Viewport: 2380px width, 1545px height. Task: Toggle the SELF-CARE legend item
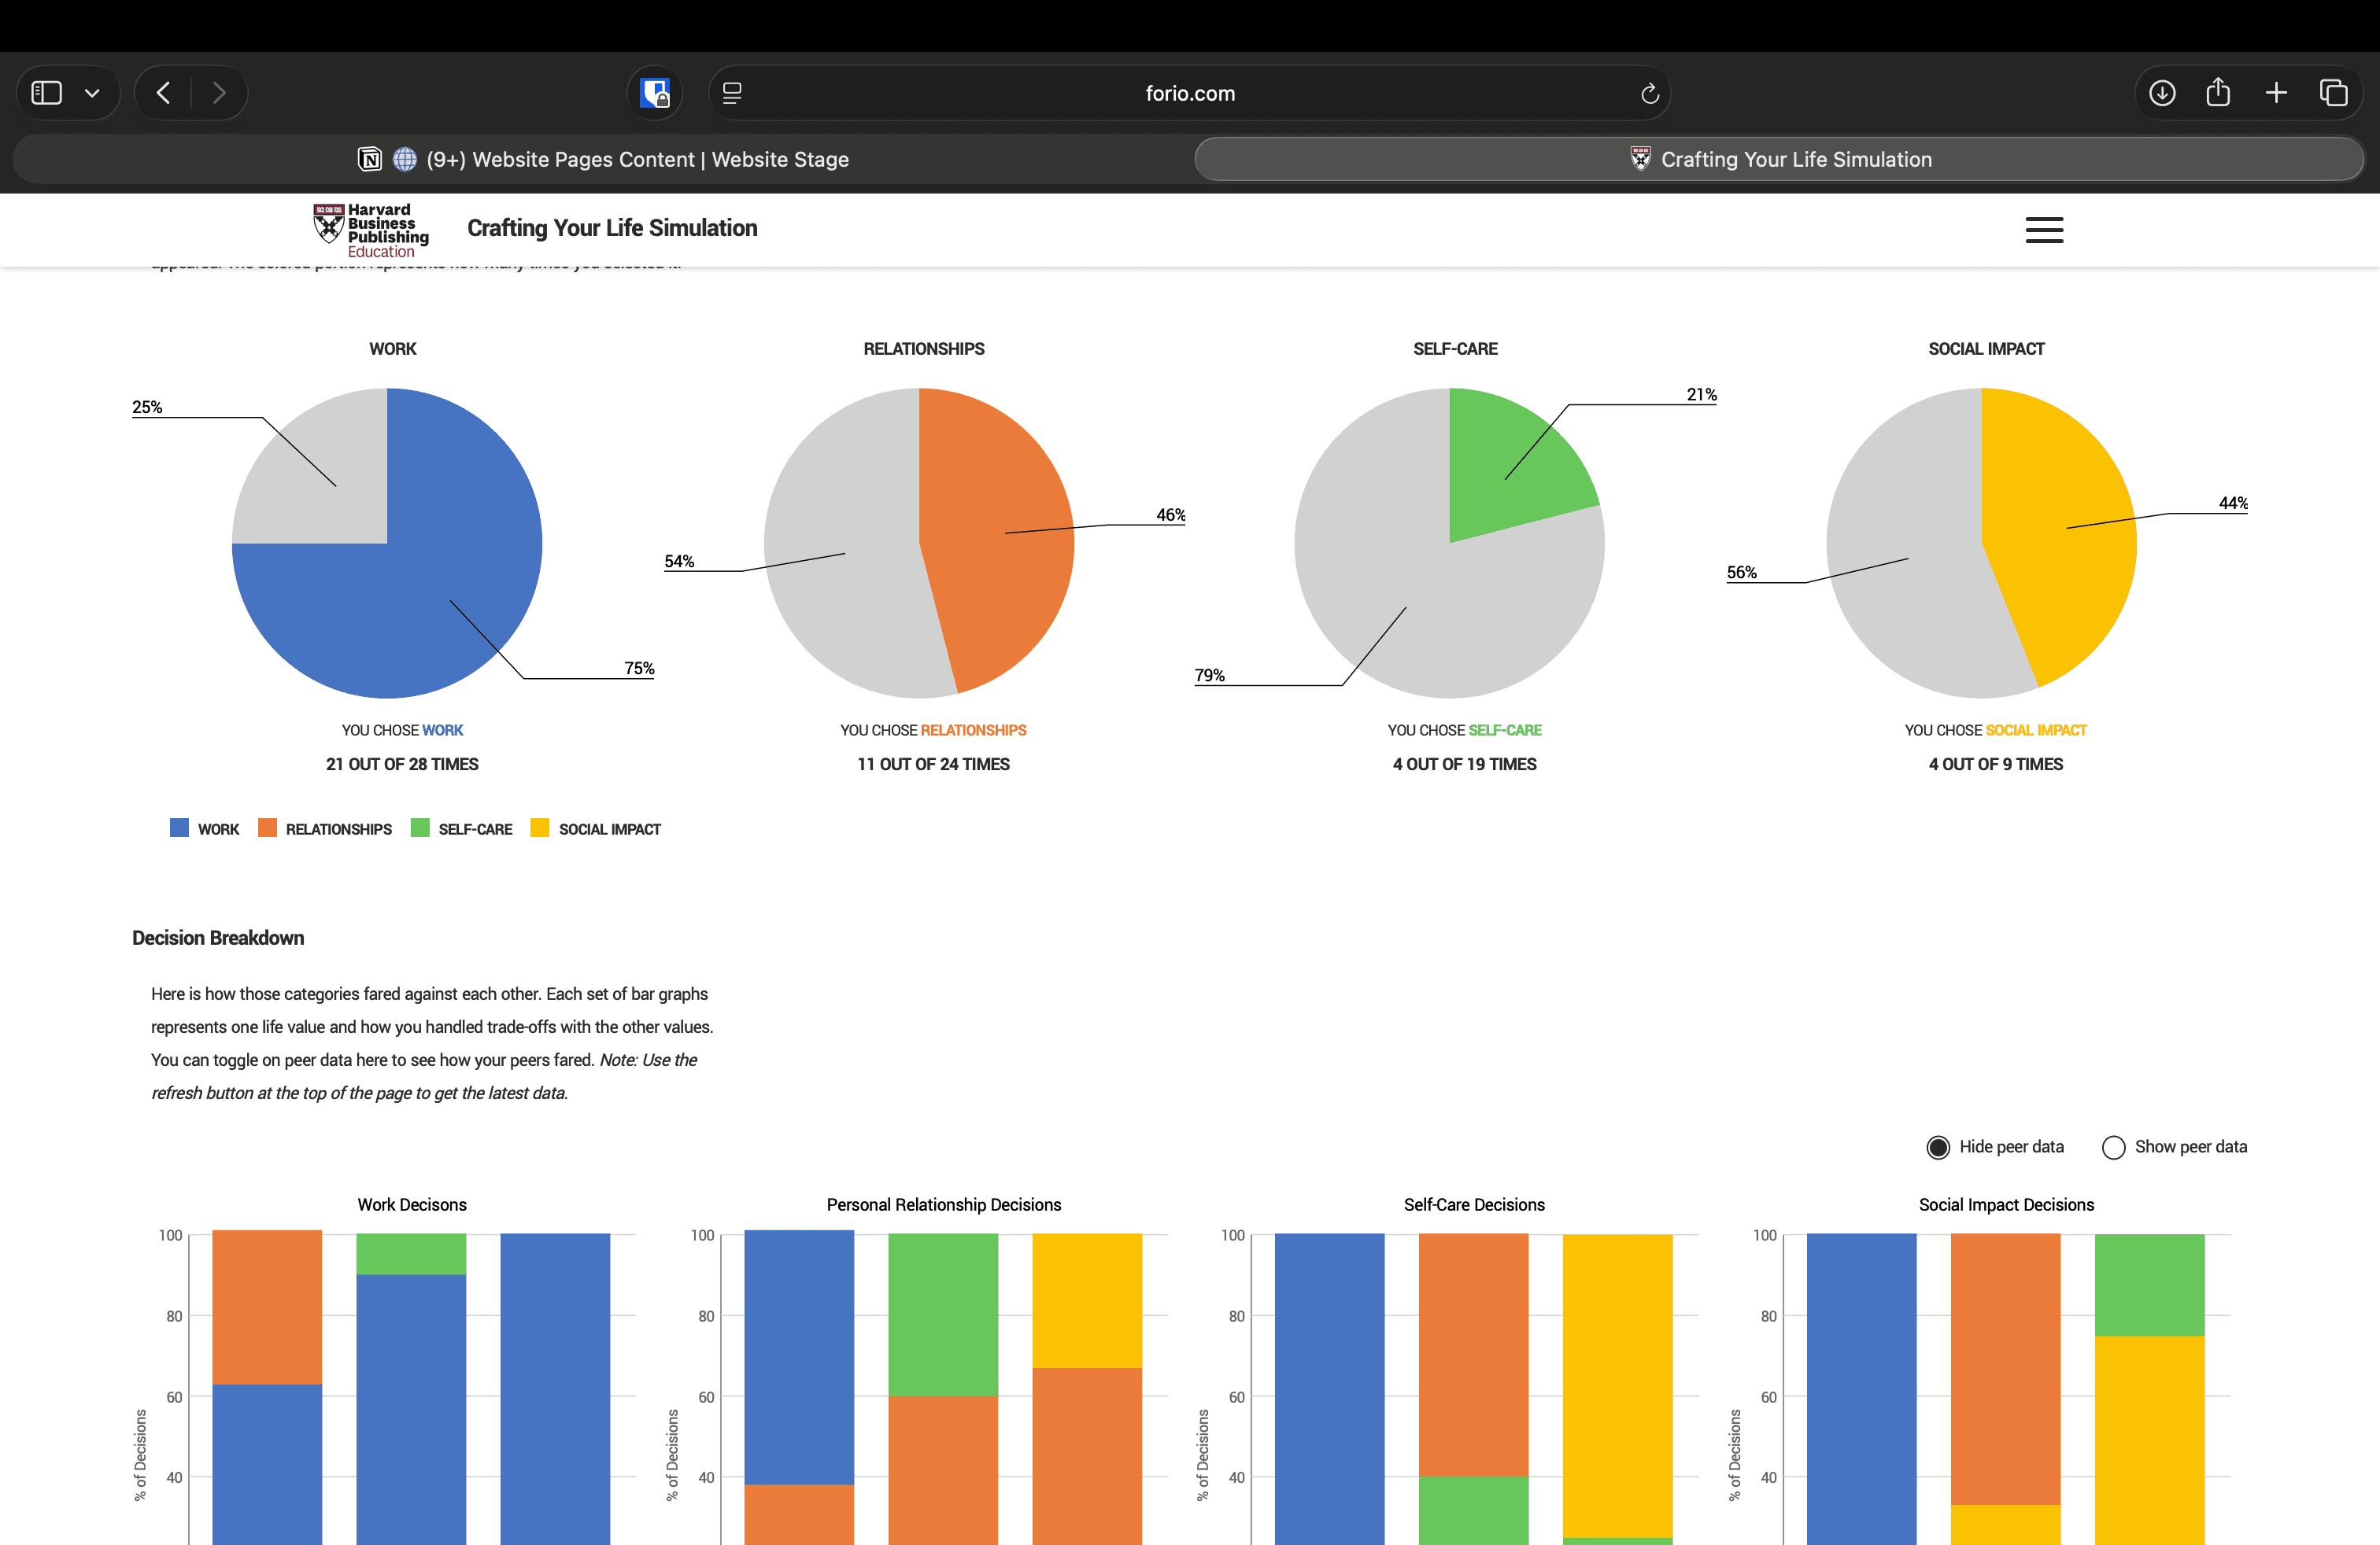pyautogui.click(x=462, y=828)
